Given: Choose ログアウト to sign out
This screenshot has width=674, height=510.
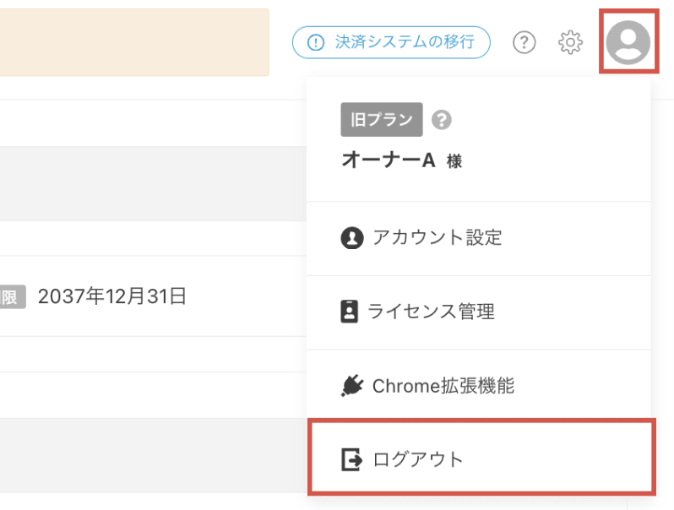Looking at the screenshot, I should [x=481, y=457].
